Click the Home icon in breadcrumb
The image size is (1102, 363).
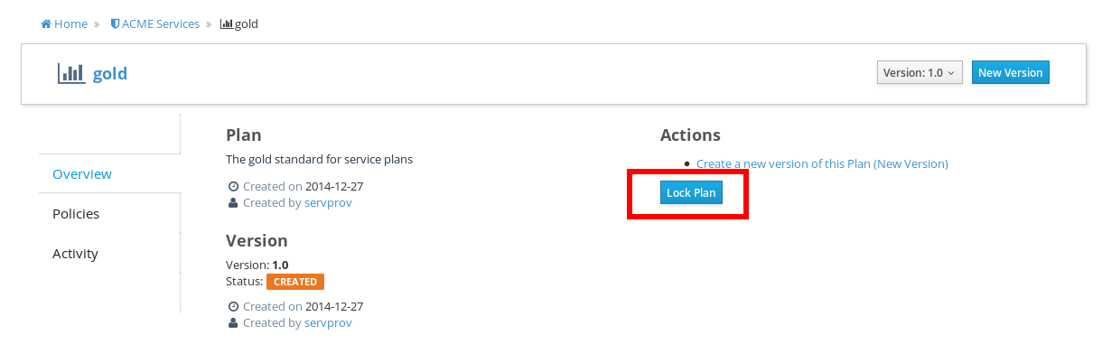45,24
